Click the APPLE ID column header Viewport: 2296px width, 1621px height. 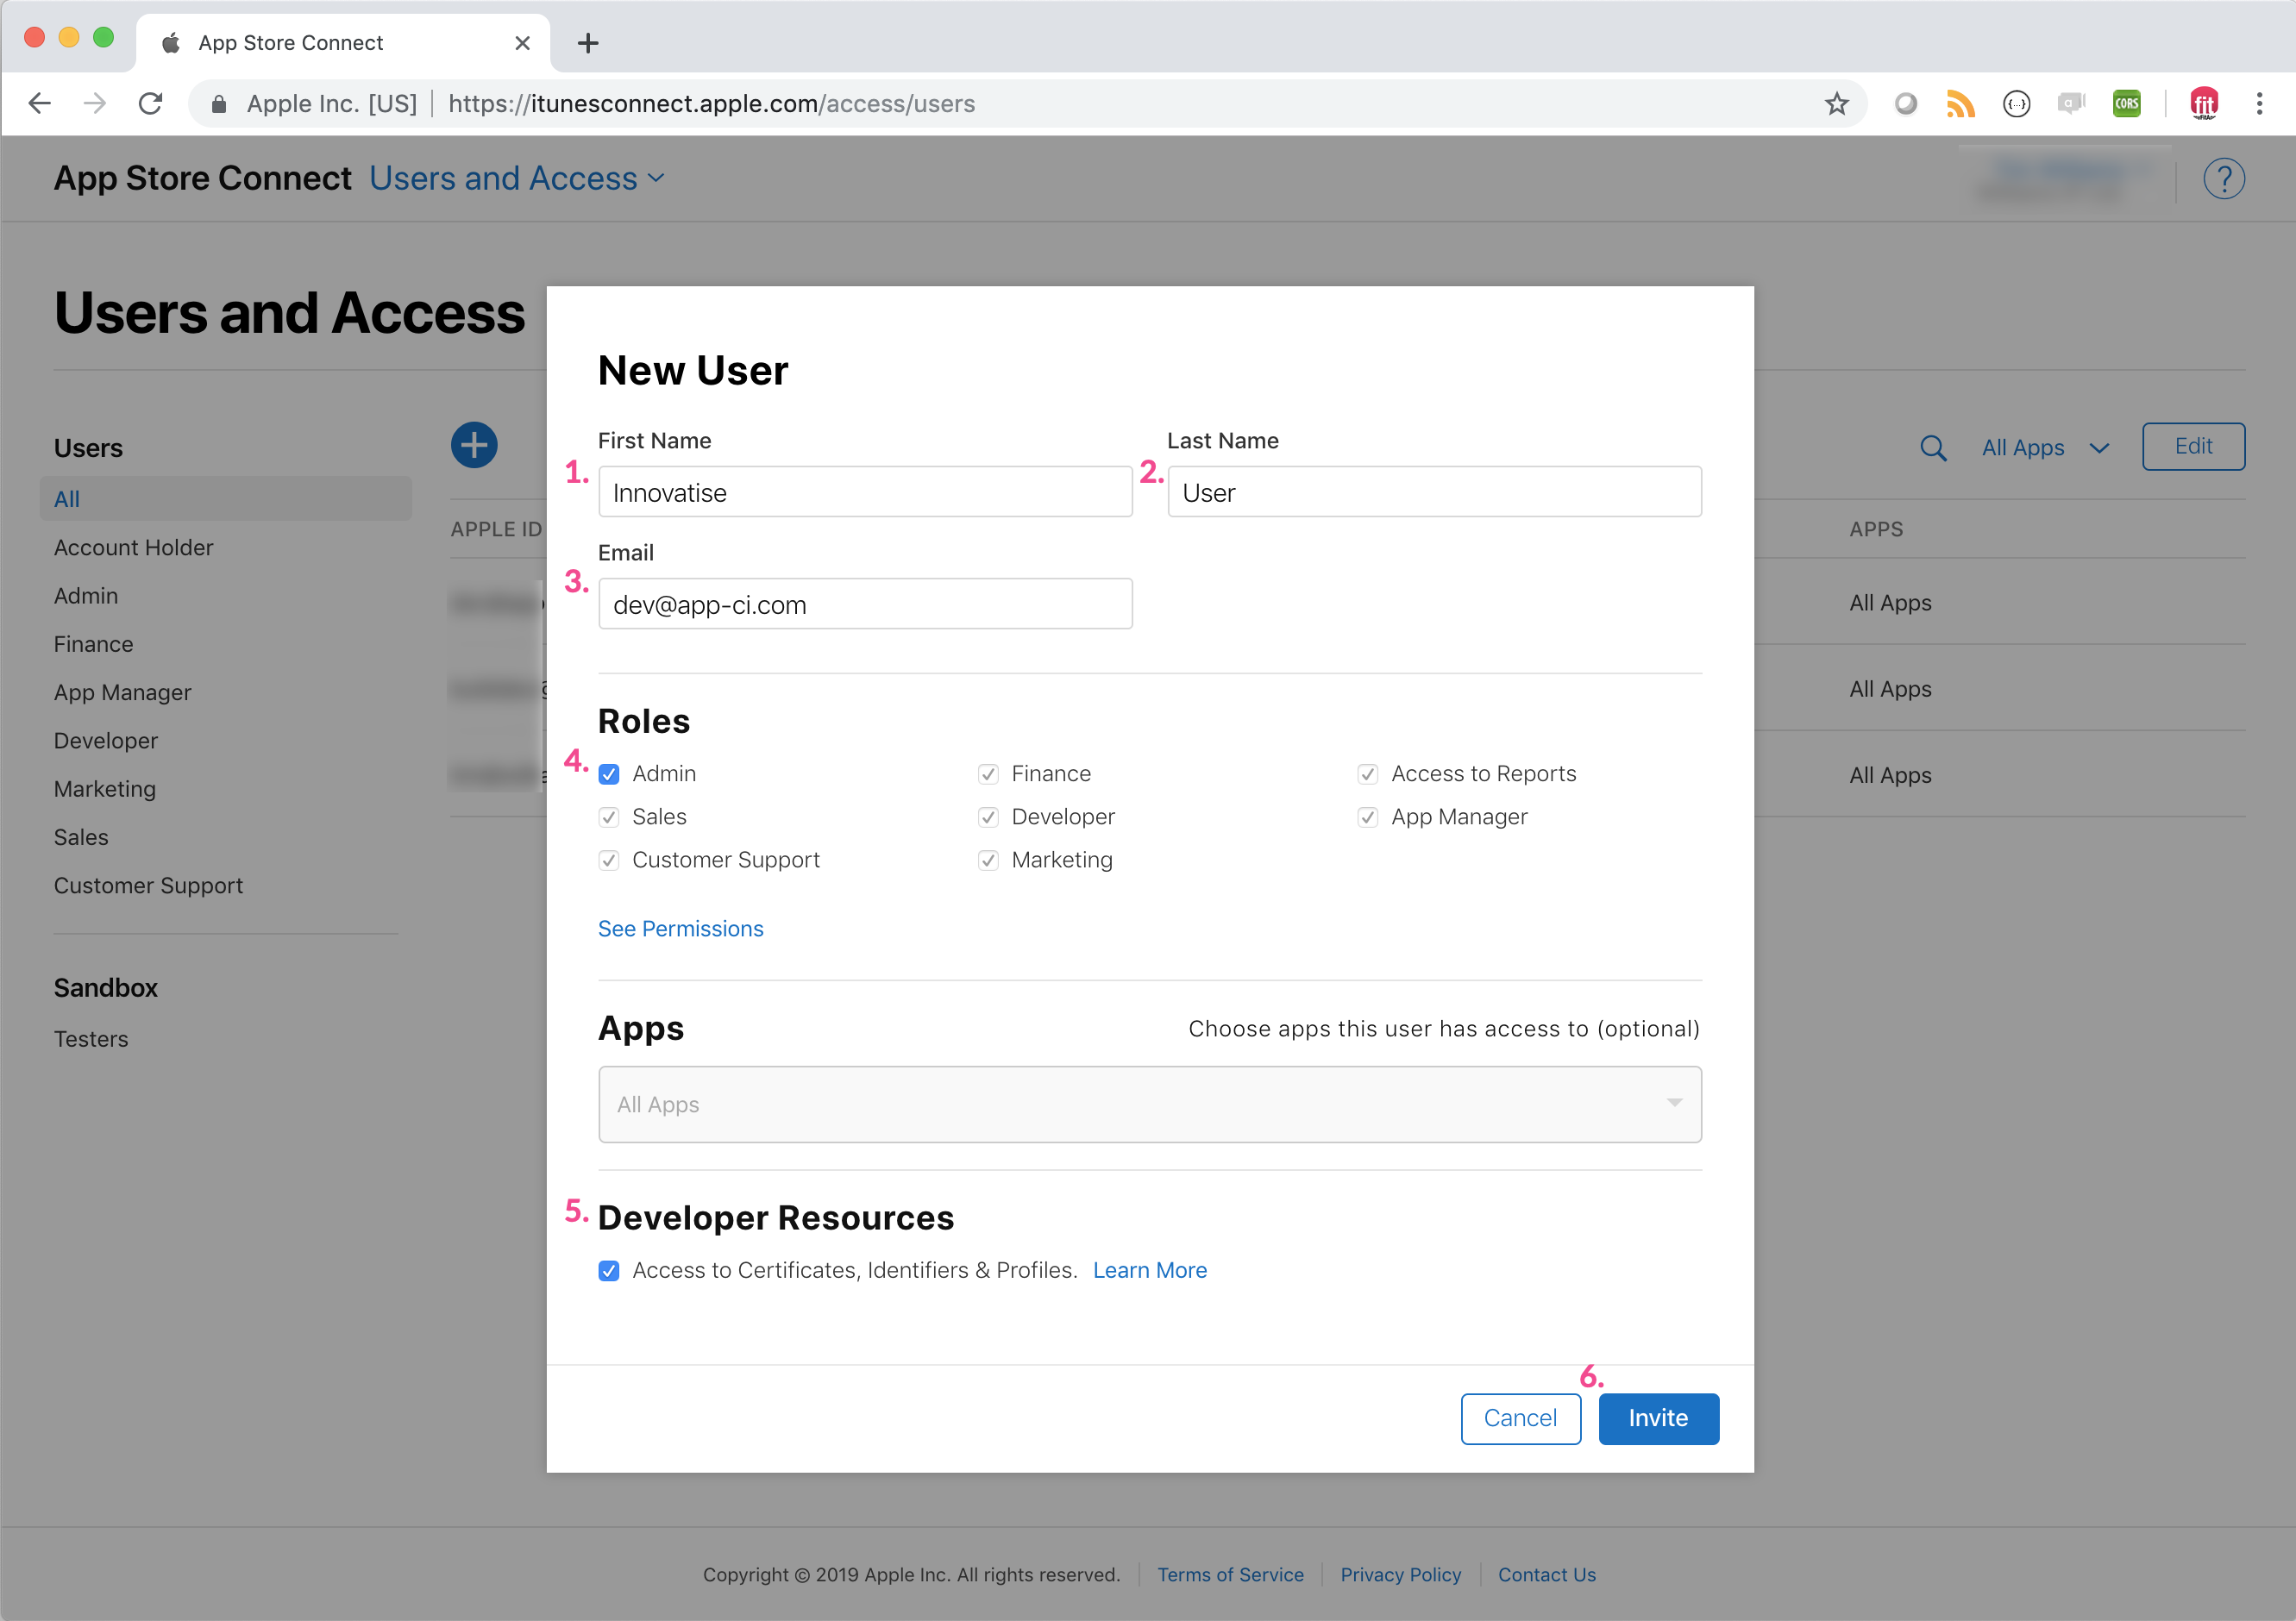coord(496,529)
